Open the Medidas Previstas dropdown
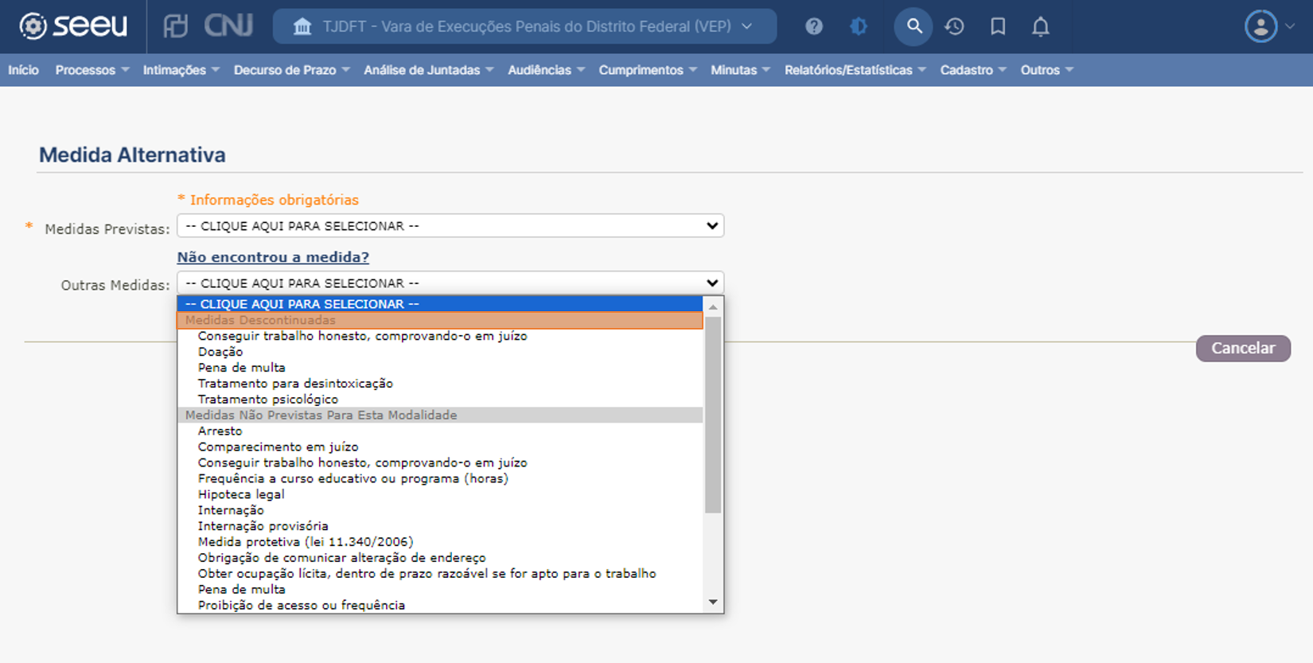Viewport: 1313px width, 663px height. pos(450,226)
